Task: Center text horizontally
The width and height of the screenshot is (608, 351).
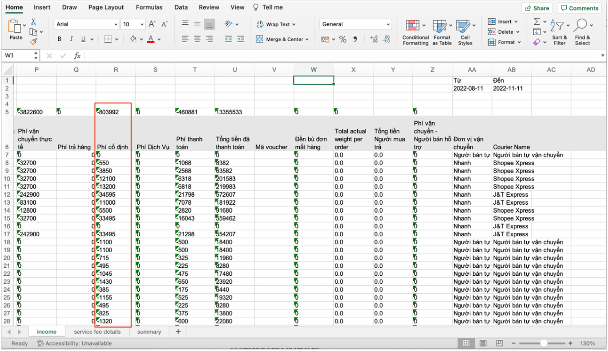Action: 197,39
